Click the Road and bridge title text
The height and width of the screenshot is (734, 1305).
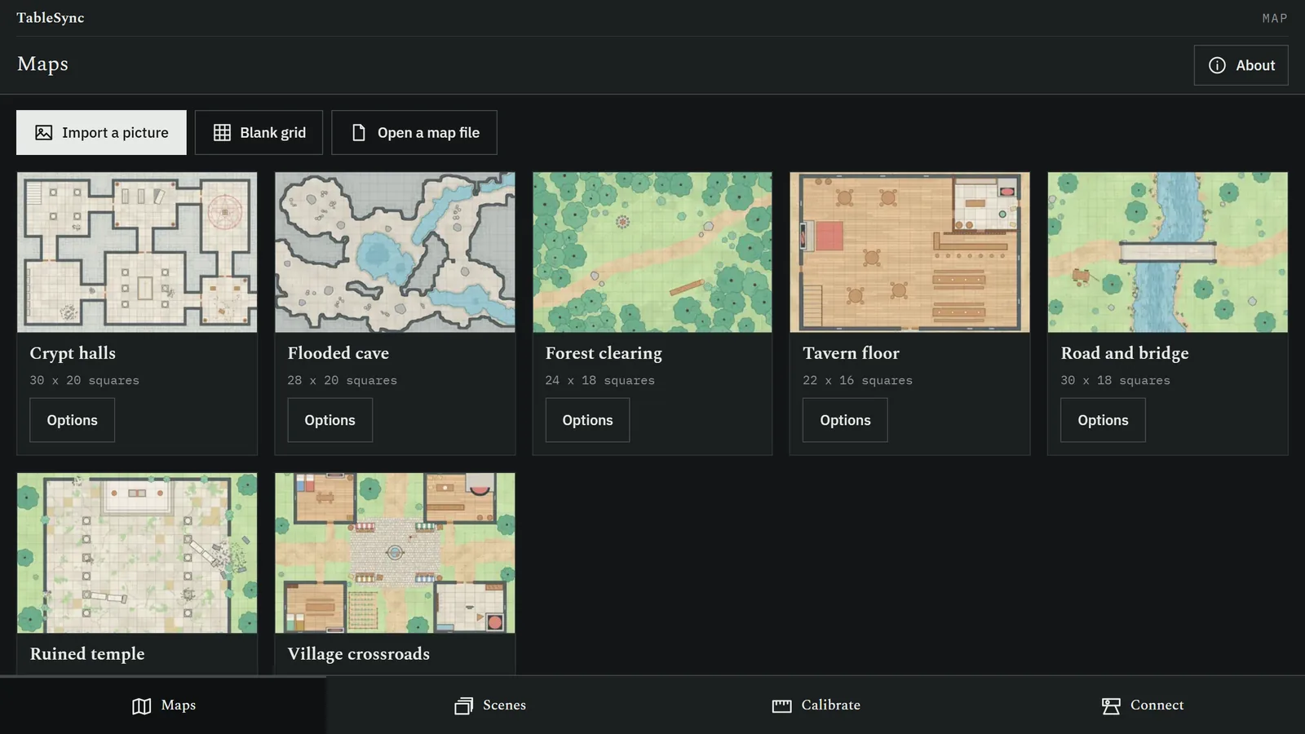tap(1125, 353)
